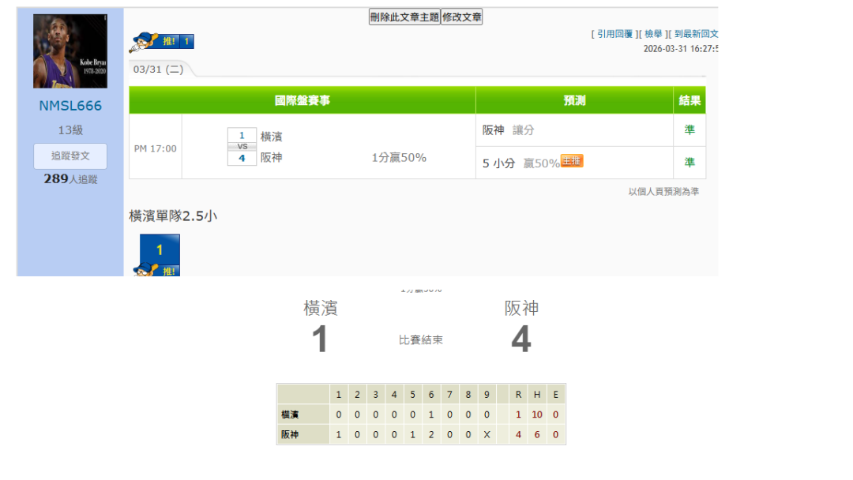This screenshot has height=480, width=853.
Task: Click the 國際盤賽事 column header
Action: pyautogui.click(x=302, y=100)
